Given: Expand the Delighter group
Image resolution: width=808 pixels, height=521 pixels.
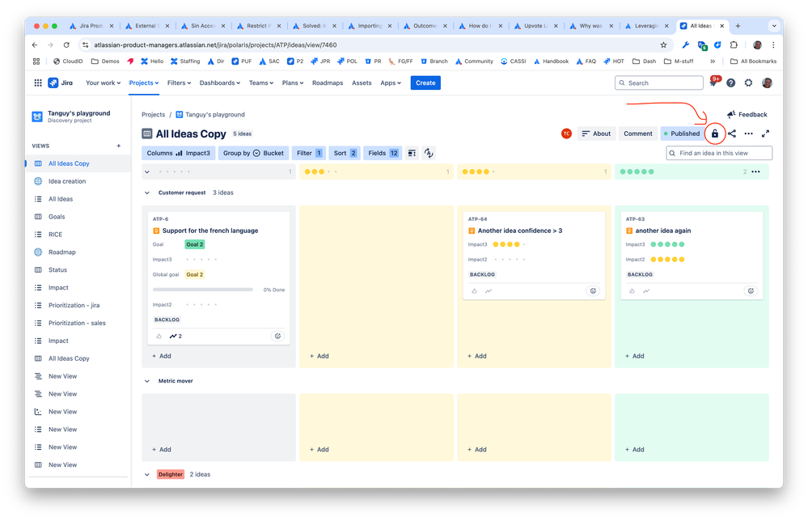Looking at the screenshot, I should pos(147,474).
